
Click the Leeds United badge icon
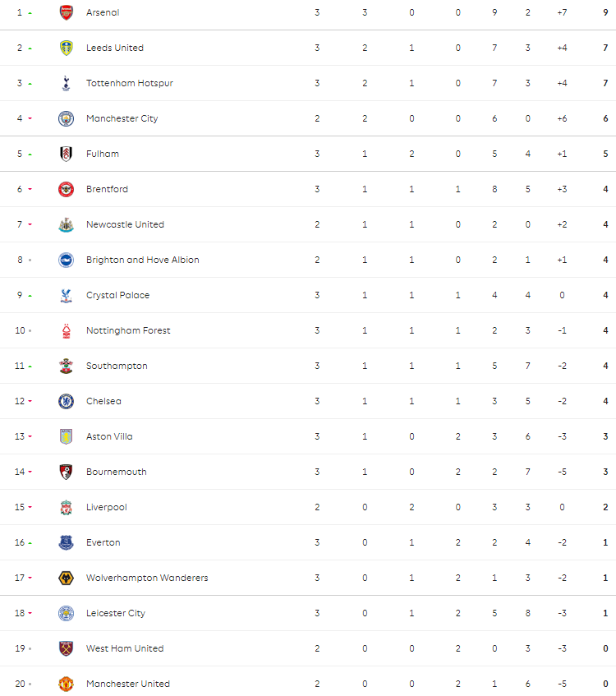[67, 48]
